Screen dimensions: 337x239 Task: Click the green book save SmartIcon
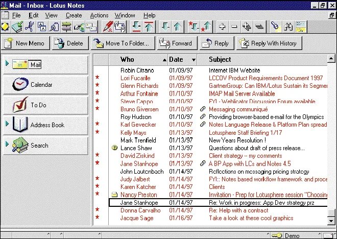[17, 27]
